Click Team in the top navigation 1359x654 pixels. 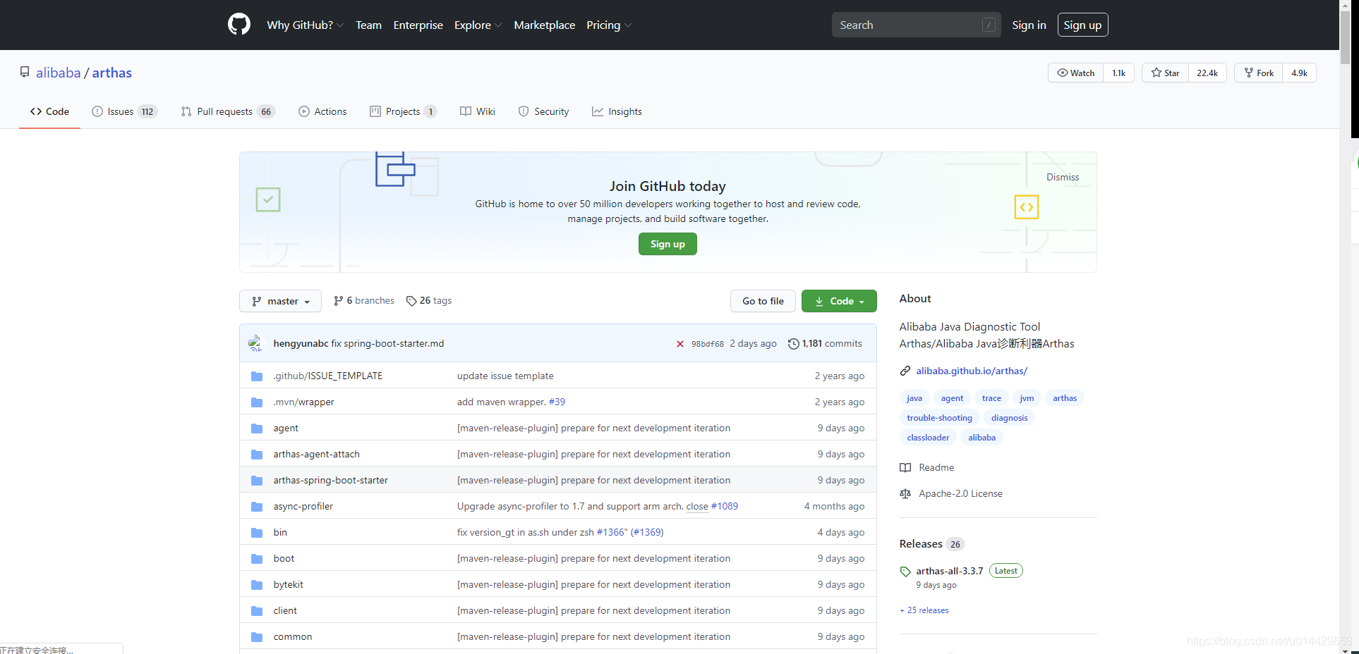(368, 25)
